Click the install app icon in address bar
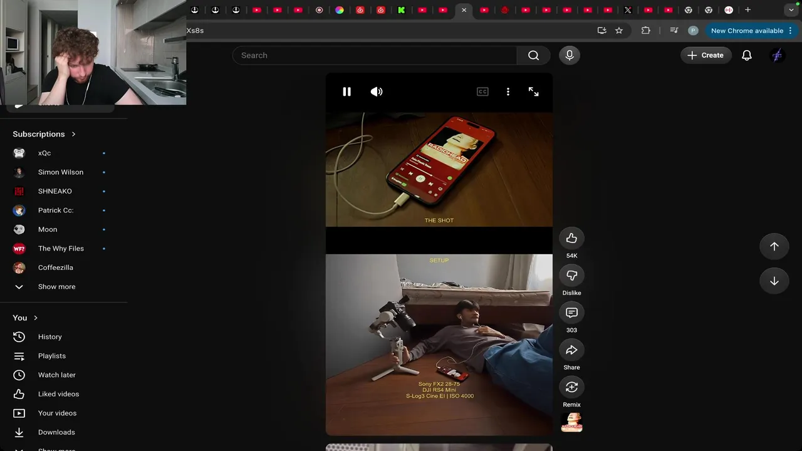Image resolution: width=802 pixels, height=451 pixels. click(x=601, y=30)
